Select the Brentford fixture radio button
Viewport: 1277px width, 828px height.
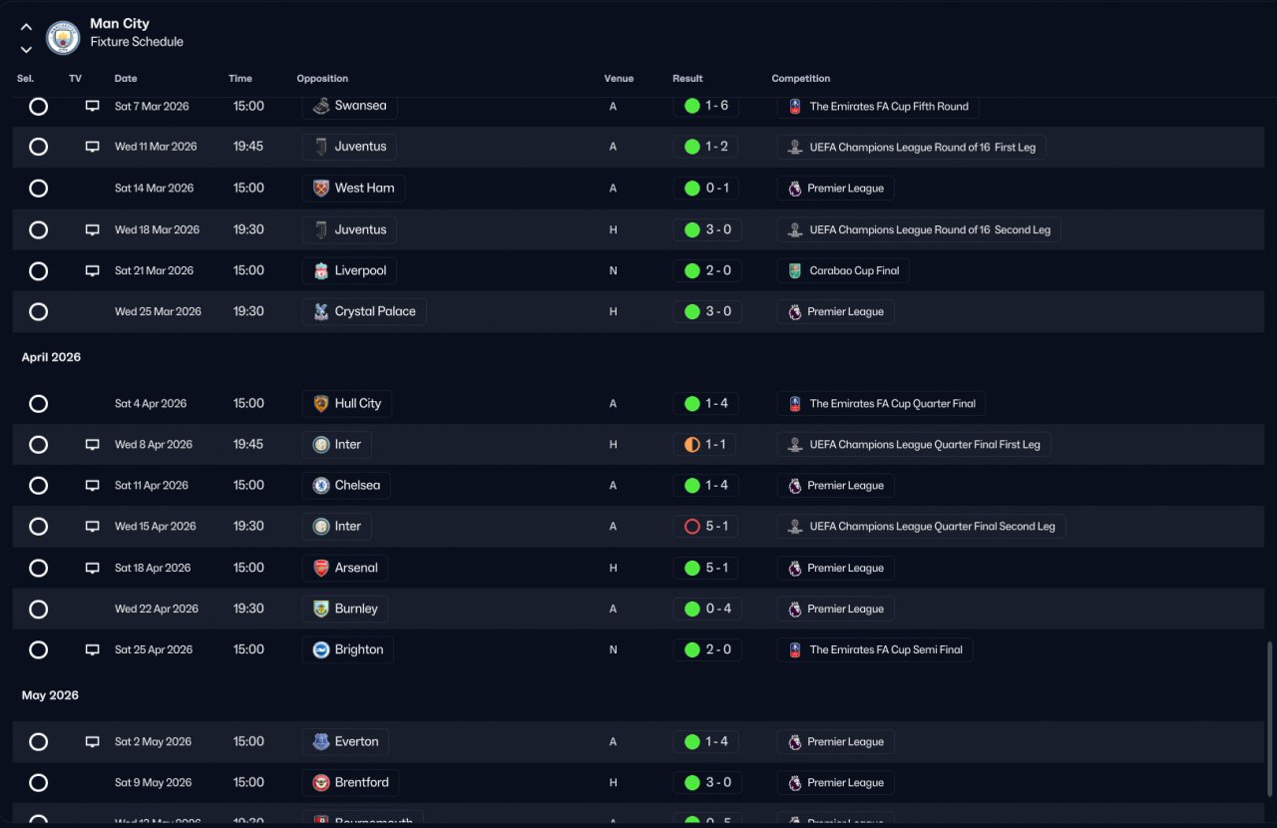38,783
